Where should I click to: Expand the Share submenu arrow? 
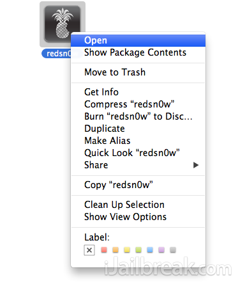tap(196, 165)
